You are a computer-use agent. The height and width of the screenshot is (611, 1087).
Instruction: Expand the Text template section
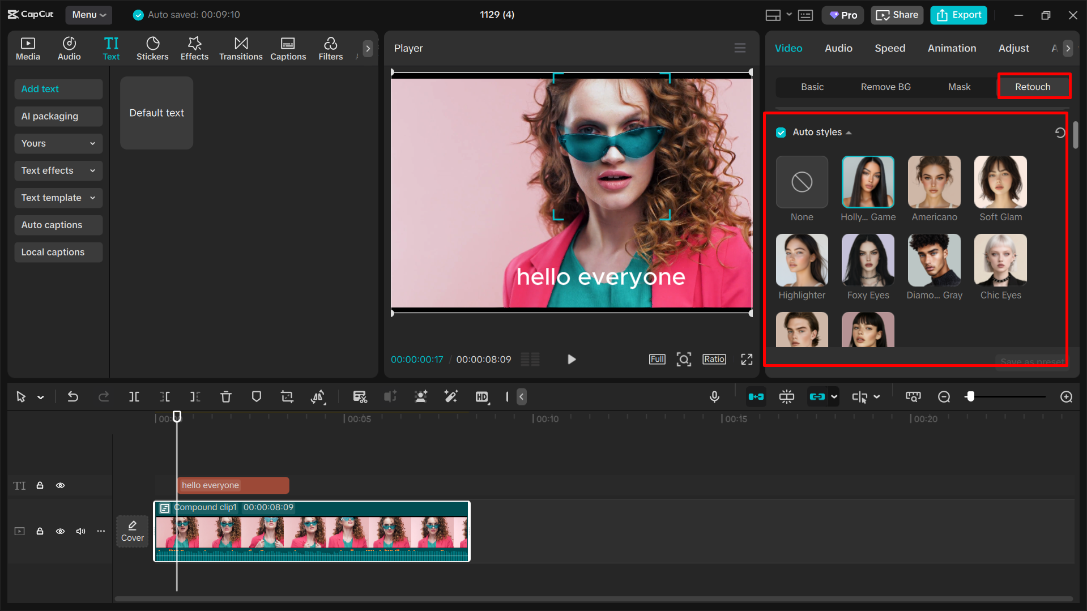(58, 198)
